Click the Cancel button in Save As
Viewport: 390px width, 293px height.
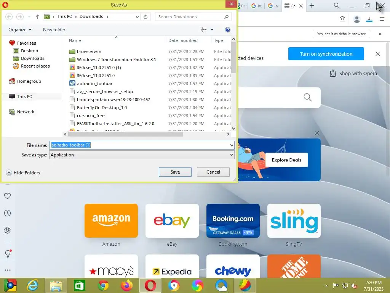[213, 172]
